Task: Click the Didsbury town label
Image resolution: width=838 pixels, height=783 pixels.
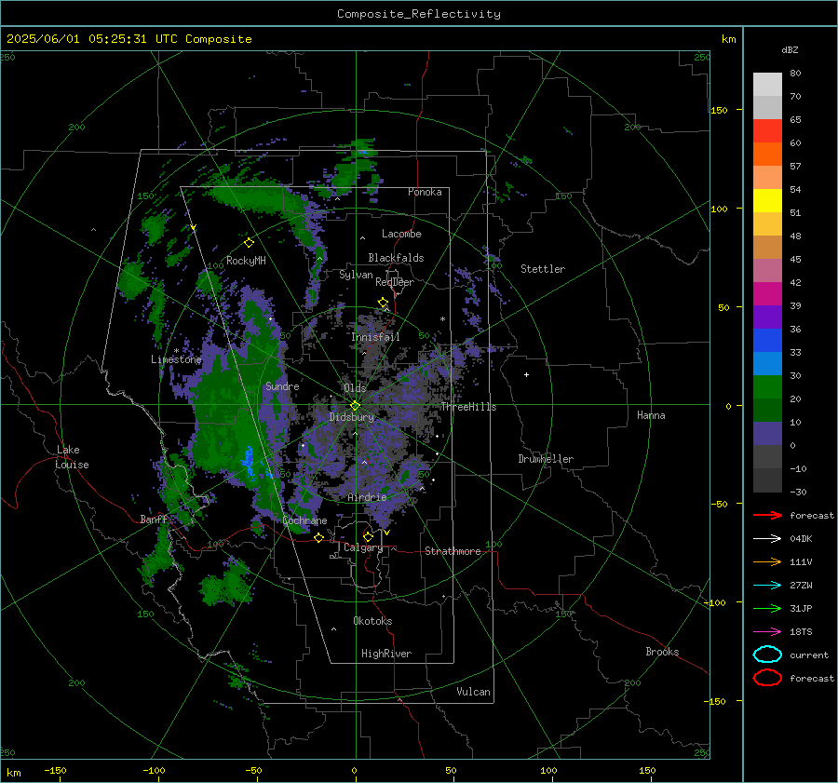Action: (351, 417)
